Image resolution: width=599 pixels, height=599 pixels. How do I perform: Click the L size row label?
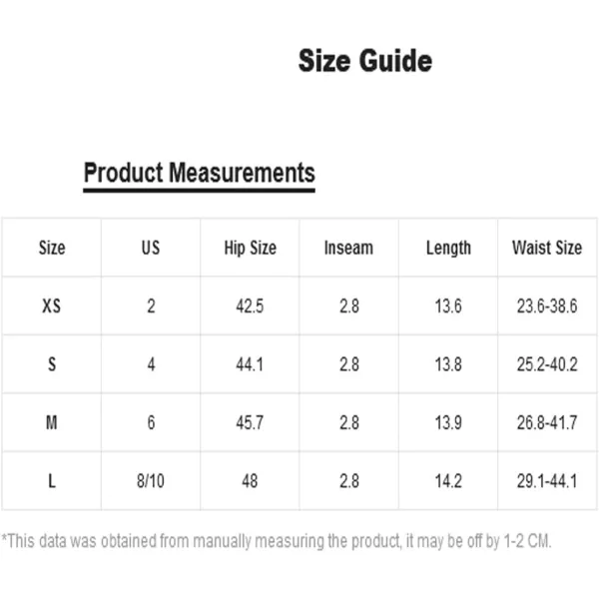tap(51, 481)
